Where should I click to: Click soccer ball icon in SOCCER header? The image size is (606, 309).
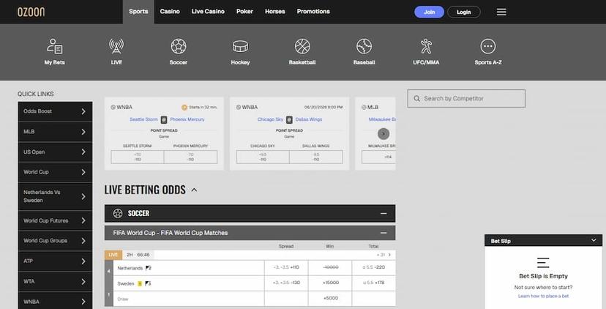click(x=118, y=214)
